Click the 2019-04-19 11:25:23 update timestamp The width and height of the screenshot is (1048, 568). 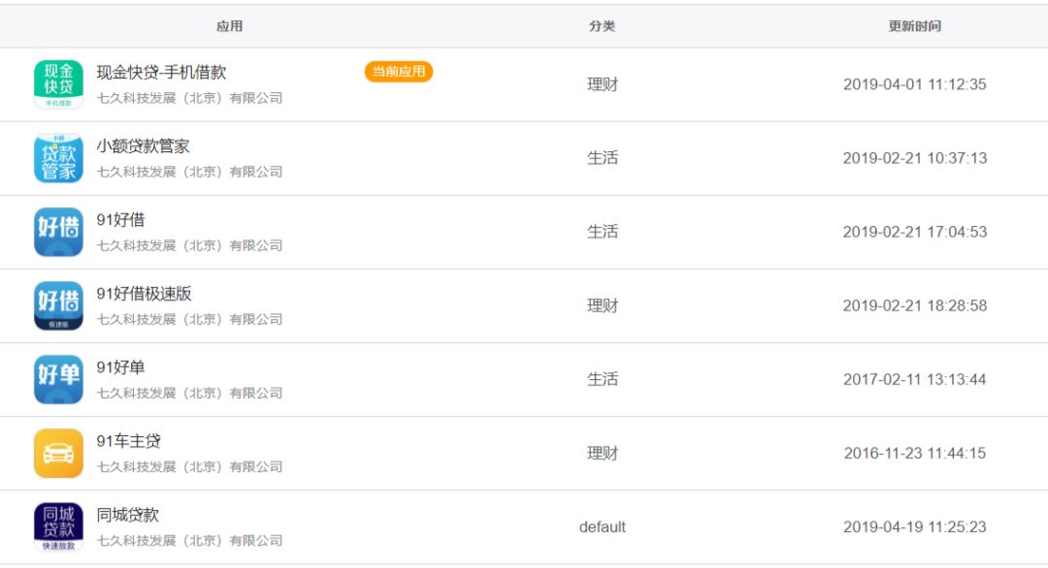point(914,526)
